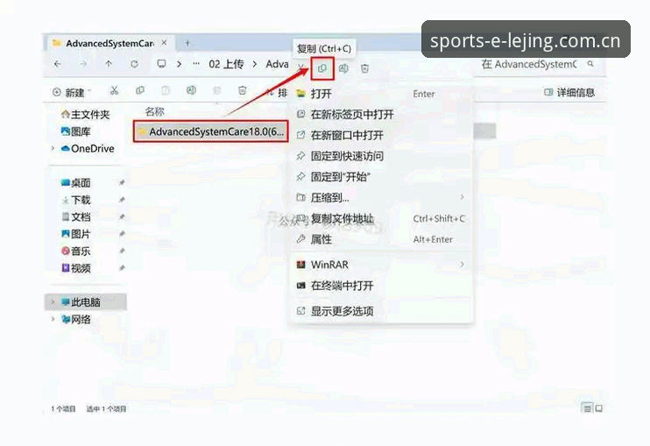The height and width of the screenshot is (446, 650).
Task: Open the 新建 dropdown
Action: point(71,92)
